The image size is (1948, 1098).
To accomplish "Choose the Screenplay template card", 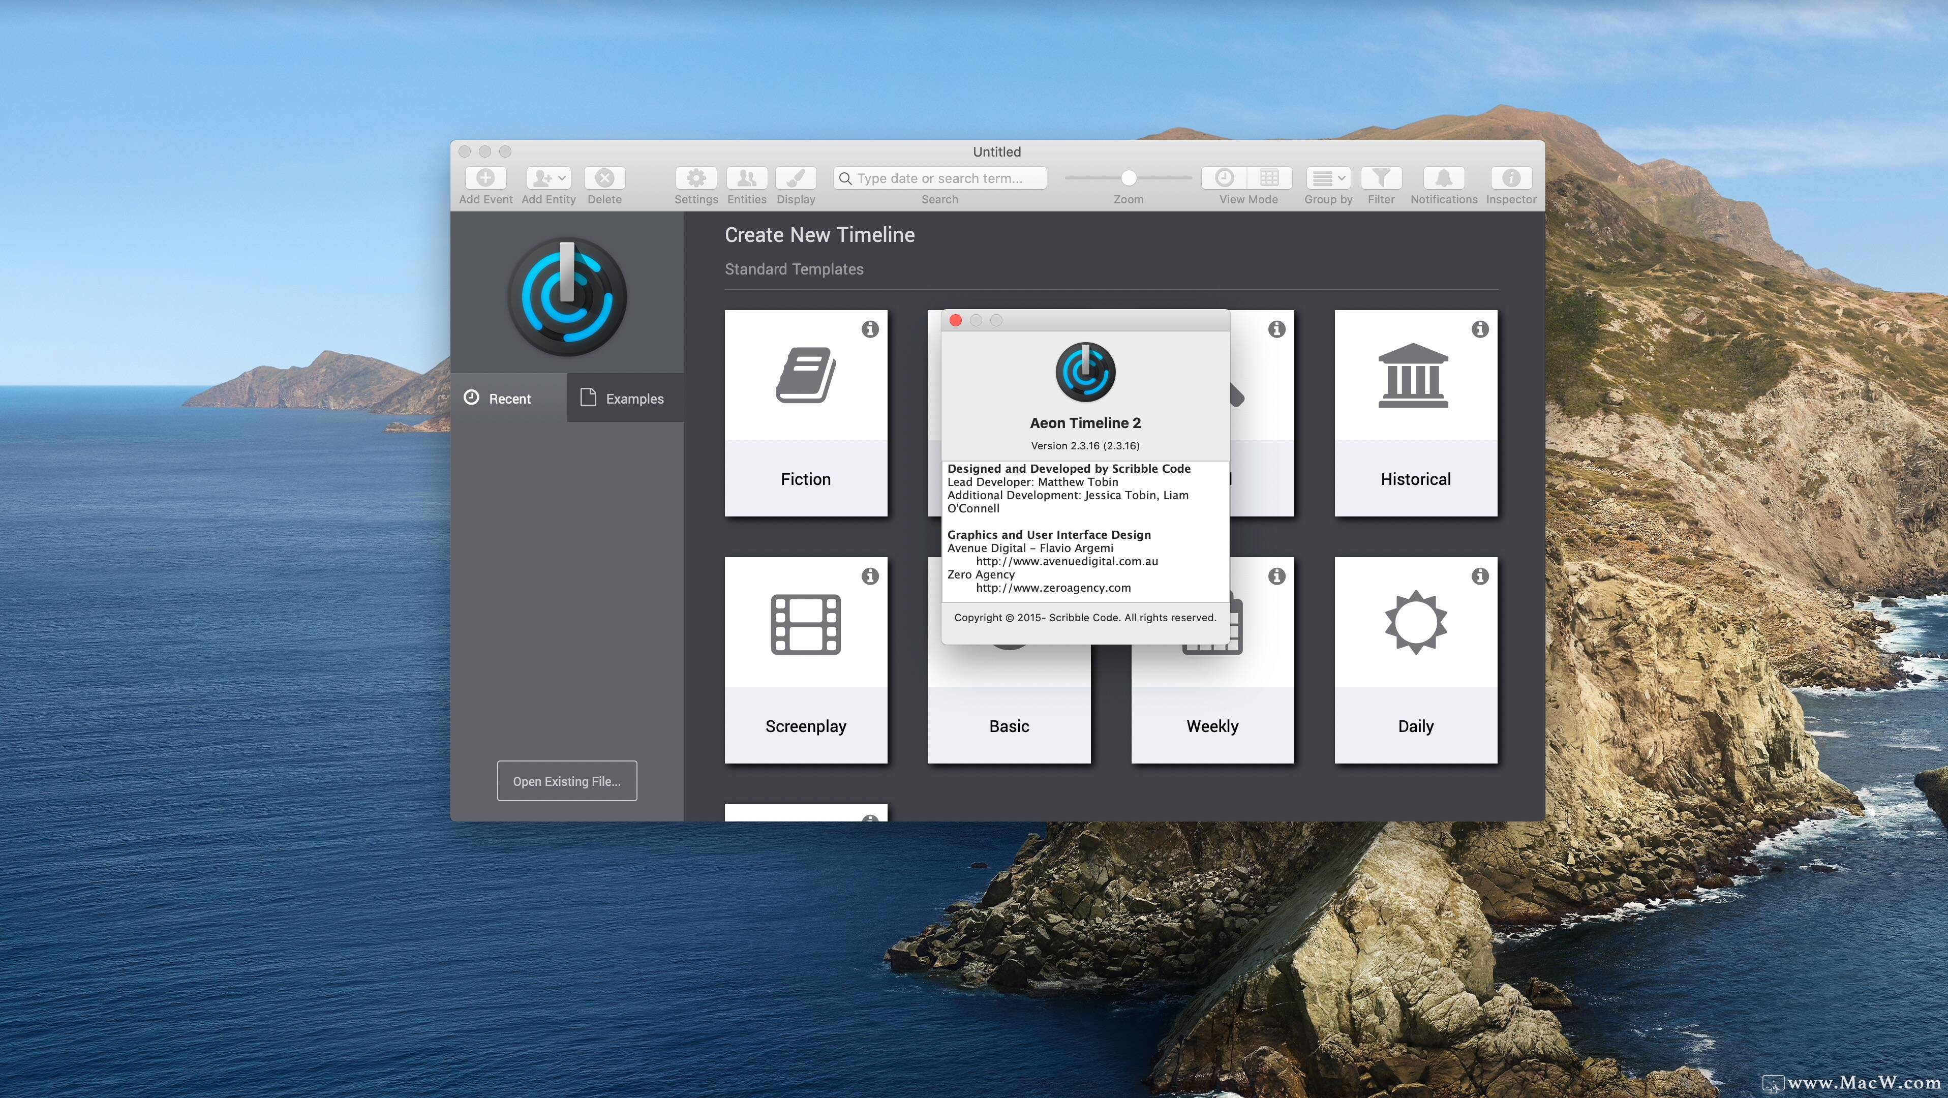I will 805,660.
